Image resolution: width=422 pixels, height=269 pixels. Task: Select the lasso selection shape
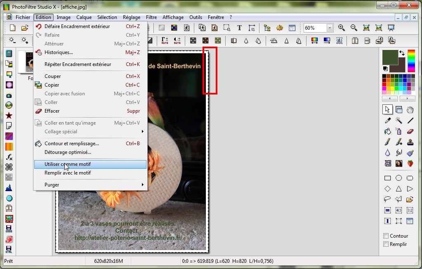(387, 199)
